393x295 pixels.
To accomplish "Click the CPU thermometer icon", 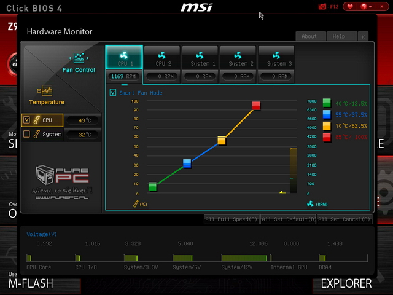I will [x=37, y=120].
